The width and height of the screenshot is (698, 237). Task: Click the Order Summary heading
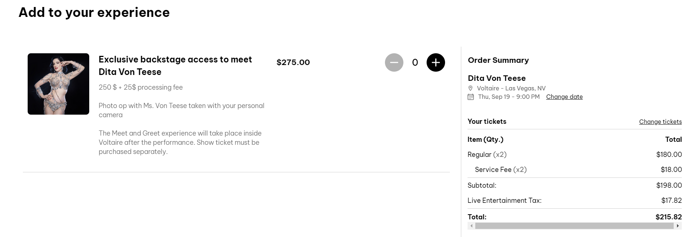click(x=498, y=60)
